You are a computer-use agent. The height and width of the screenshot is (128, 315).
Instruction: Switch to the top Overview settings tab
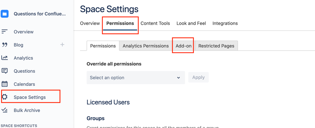(x=90, y=23)
